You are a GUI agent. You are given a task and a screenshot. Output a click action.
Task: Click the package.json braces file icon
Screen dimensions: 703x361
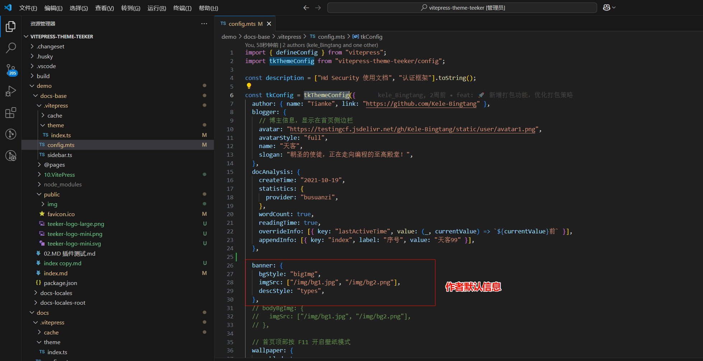[x=38, y=282]
